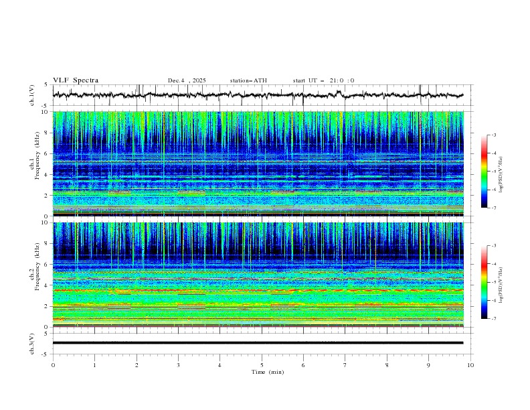Click the 'VLF Spectra' title text

tap(76, 80)
